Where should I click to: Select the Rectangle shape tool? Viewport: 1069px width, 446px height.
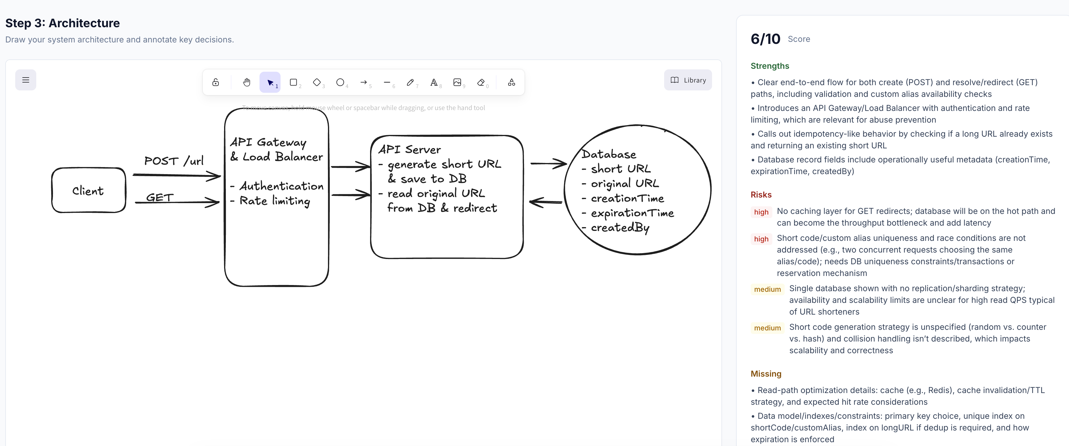[293, 82]
